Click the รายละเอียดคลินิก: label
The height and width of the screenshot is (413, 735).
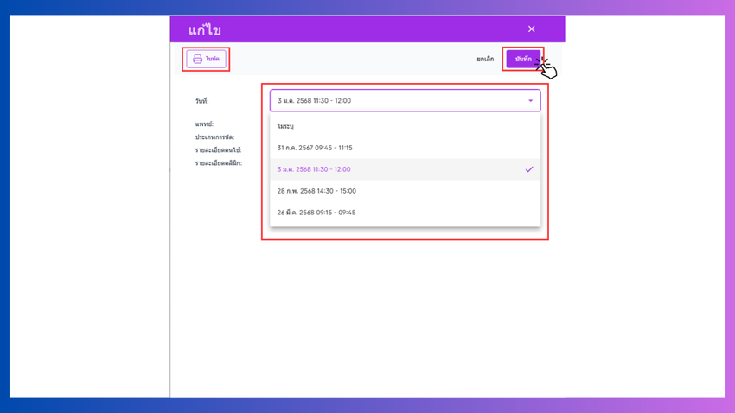point(219,163)
